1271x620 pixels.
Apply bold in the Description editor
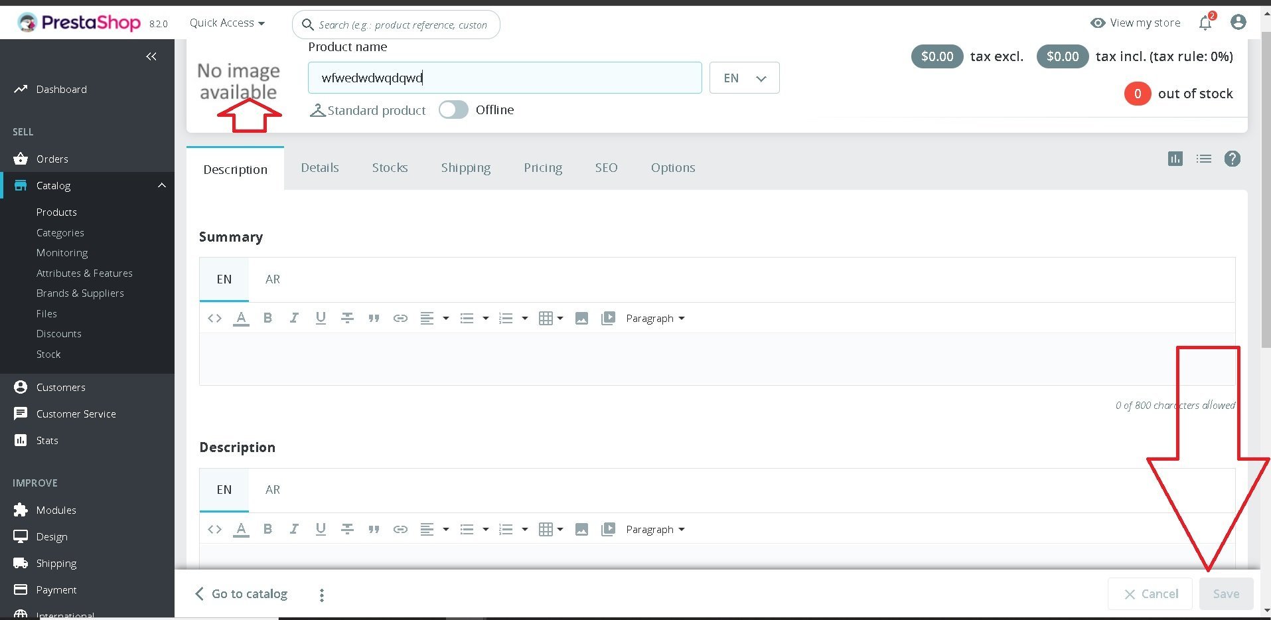[x=267, y=530]
